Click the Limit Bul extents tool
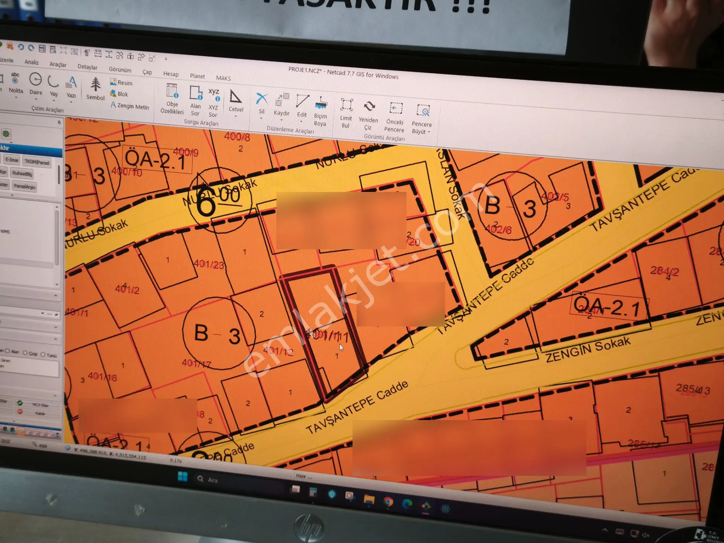 pos(346,114)
